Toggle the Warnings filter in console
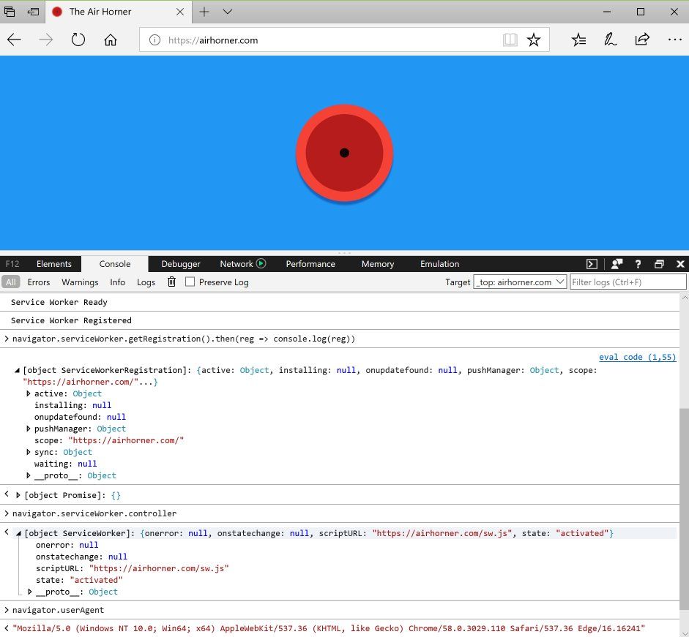 point(80,282)
